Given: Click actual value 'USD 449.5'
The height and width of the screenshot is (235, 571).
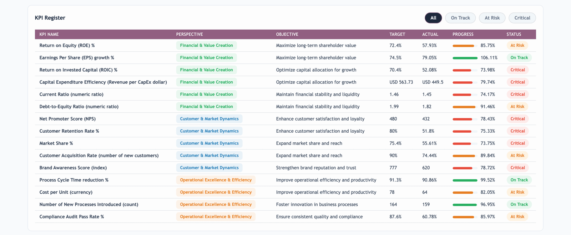Looking at the screenshot, I should click(x=433, y=82).
